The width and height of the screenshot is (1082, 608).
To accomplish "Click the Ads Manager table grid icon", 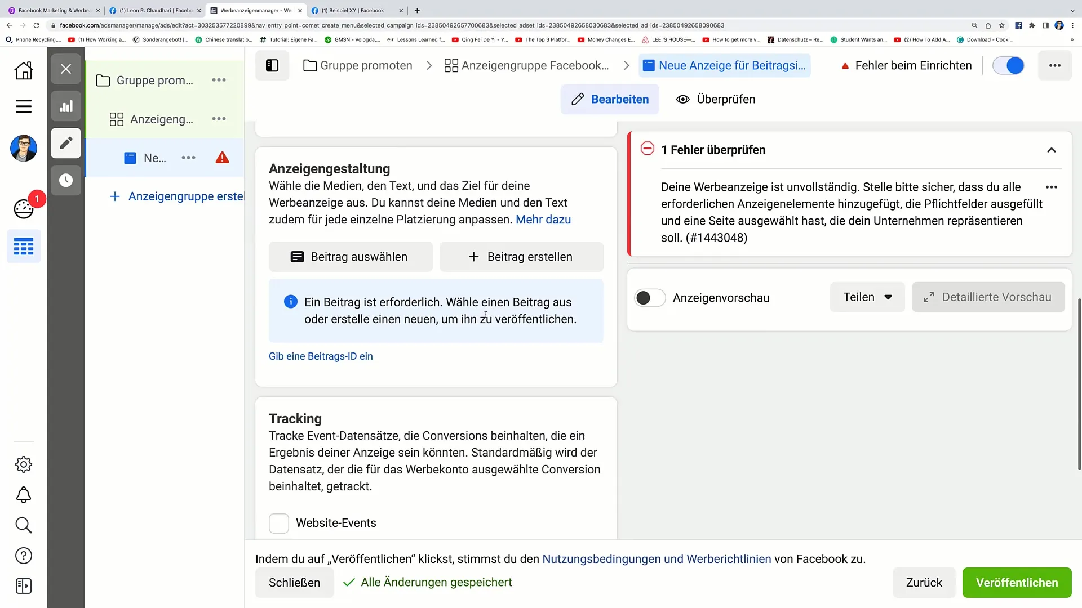I will pos(24,247).
